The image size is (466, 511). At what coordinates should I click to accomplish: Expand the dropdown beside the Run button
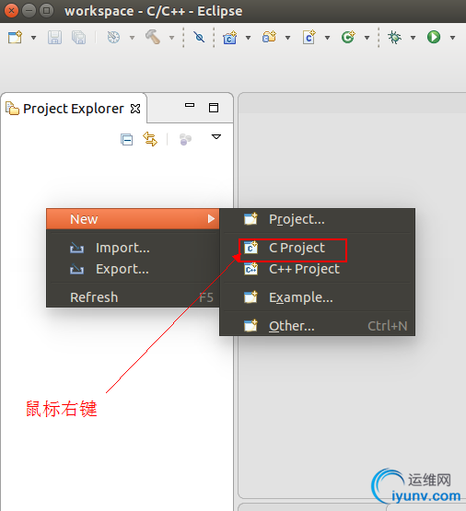pyautogui.click(x=452, y=38)
